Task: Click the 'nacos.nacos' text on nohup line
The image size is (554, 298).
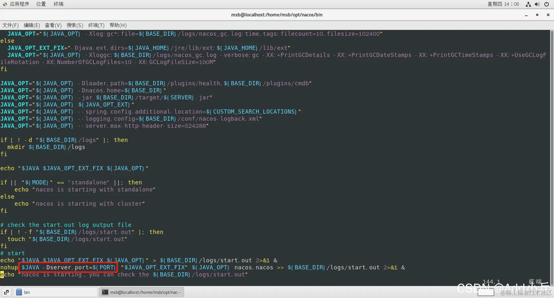Action: [253, 267]
